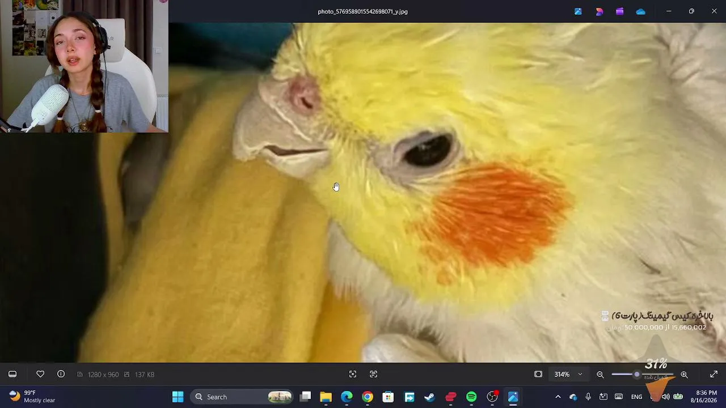The image size is (726, 408).
Task: Fit the image to the window
Action: tap(538, 374)
